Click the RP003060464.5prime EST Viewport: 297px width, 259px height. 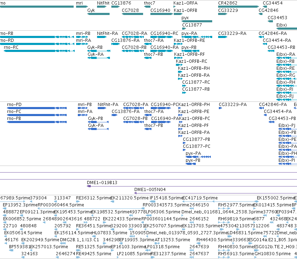pos(91,209)
